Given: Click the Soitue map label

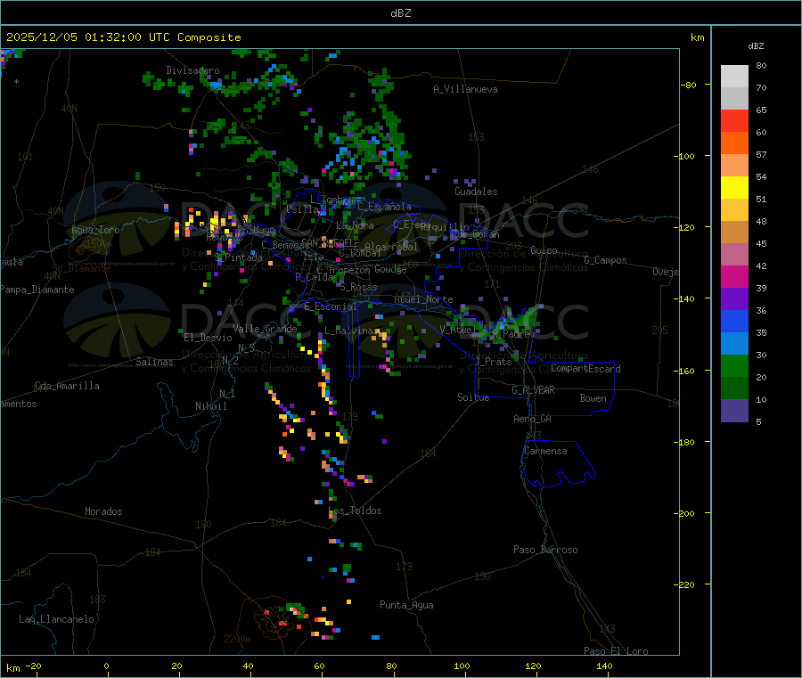Looking at the screenshot, I should click(473, 397).
